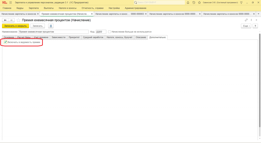This screenshot has width=261, height=143.
Task: Click the user name Савинская З.Ю.
Action: coord(220,3)
